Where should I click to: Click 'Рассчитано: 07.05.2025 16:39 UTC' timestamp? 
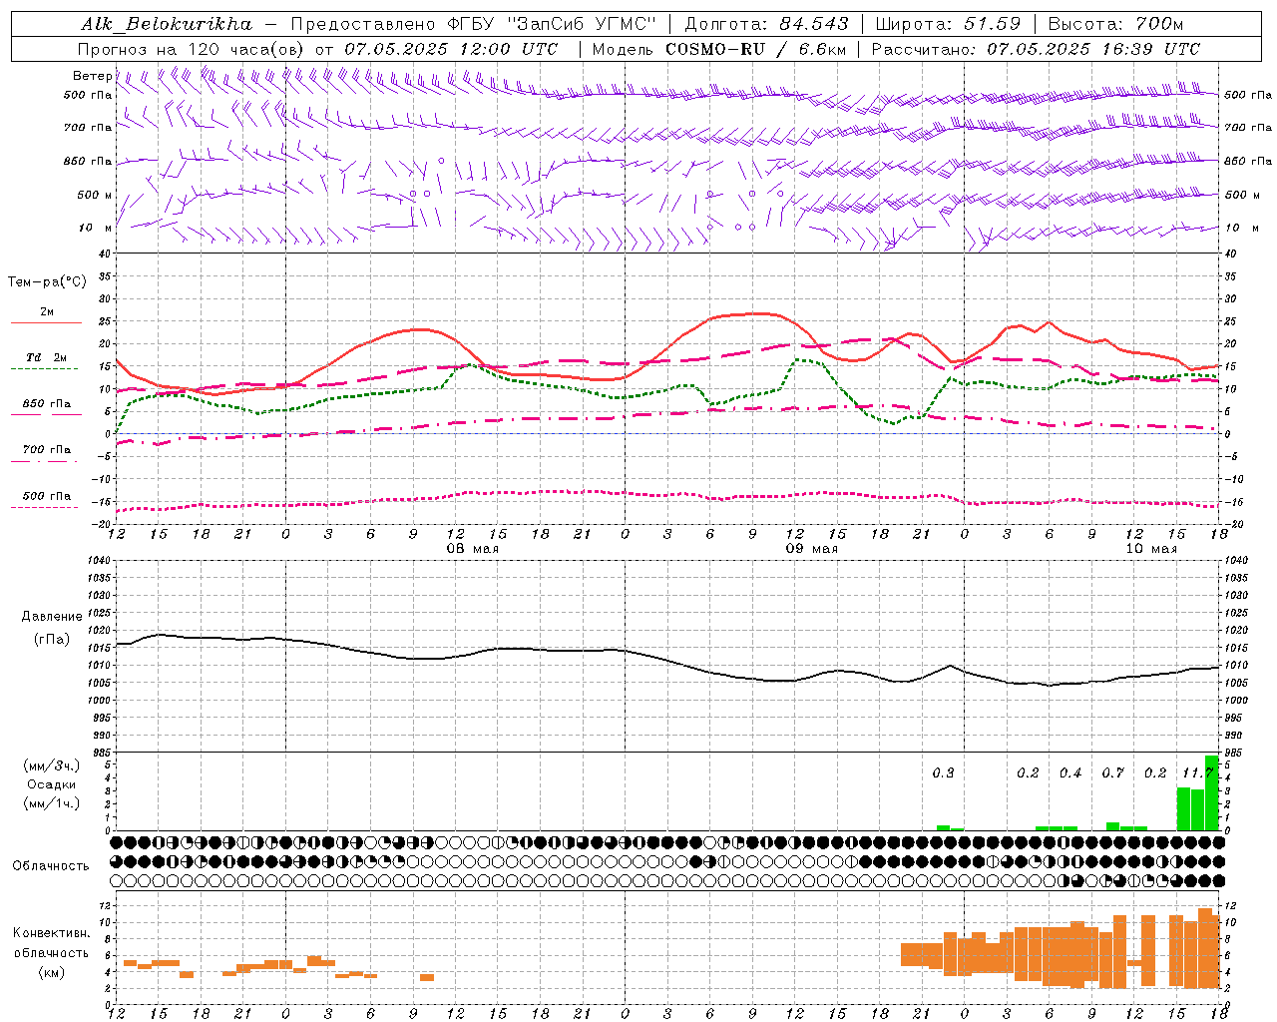1036,49
